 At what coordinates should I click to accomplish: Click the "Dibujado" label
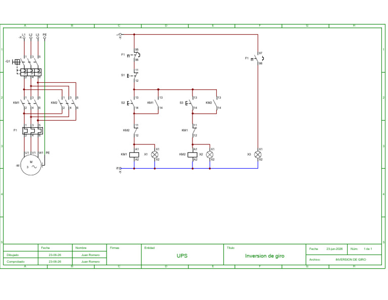[x=13, y=255]
